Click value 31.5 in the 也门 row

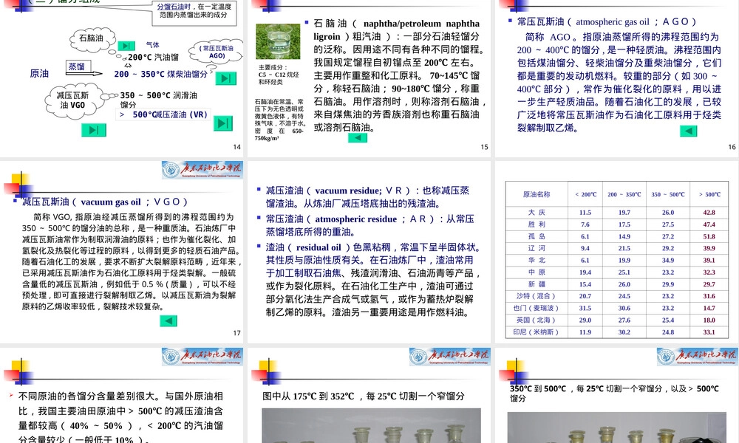pos(585,308)
